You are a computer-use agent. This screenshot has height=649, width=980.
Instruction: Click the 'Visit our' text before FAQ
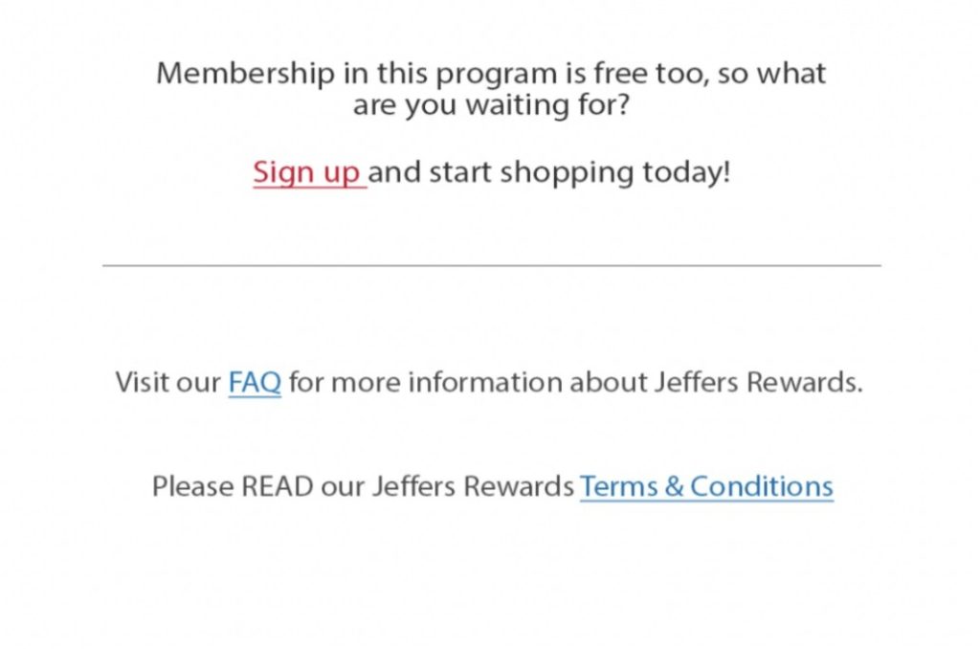[167, 382]
